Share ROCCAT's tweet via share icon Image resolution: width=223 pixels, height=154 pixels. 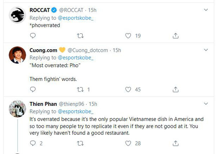pyautogui.click(x=176, y=36)
